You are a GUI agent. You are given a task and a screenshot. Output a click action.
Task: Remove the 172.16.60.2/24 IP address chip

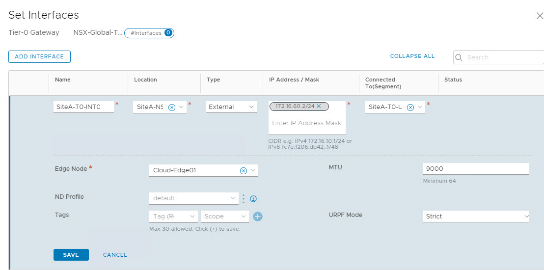(319, 106)
